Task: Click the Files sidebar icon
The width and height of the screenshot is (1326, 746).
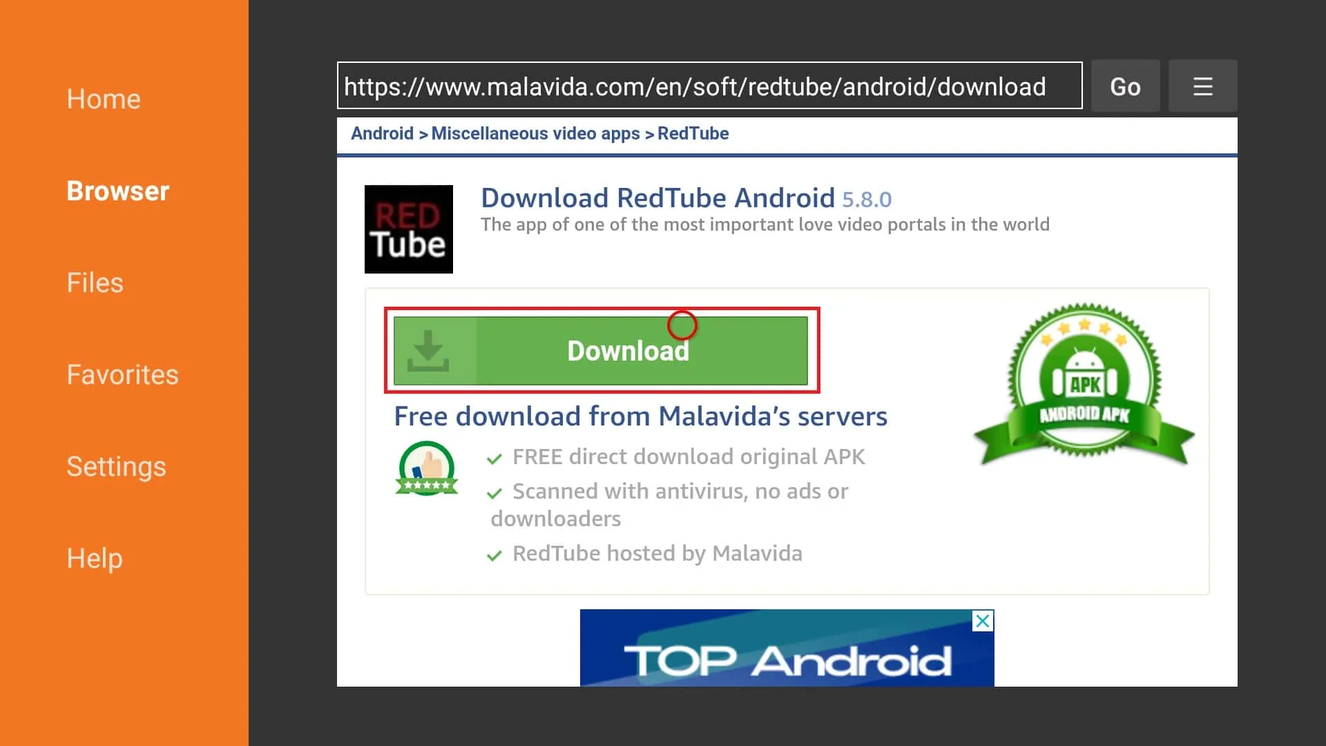Action: (x=95, y=283)
